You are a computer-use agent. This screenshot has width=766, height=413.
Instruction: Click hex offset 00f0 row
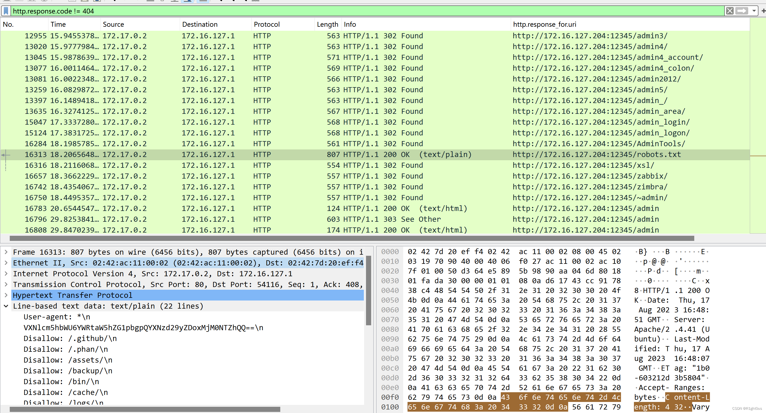point(390,397)
